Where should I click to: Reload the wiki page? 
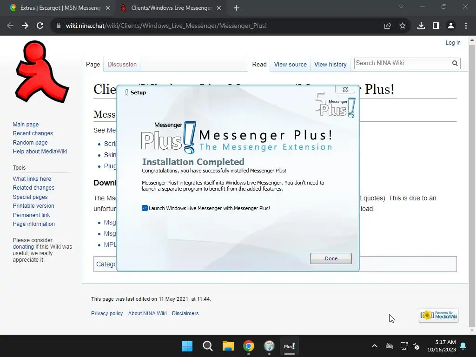point(40,26)
